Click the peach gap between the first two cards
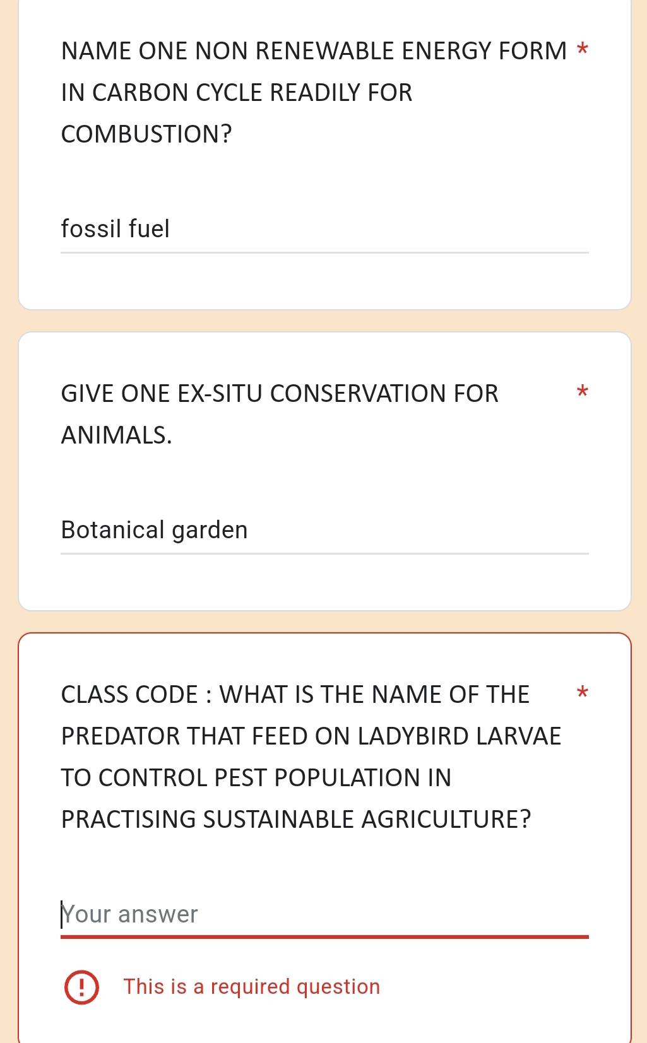The width and height of the screenshot is (647, 1043). 324,321
